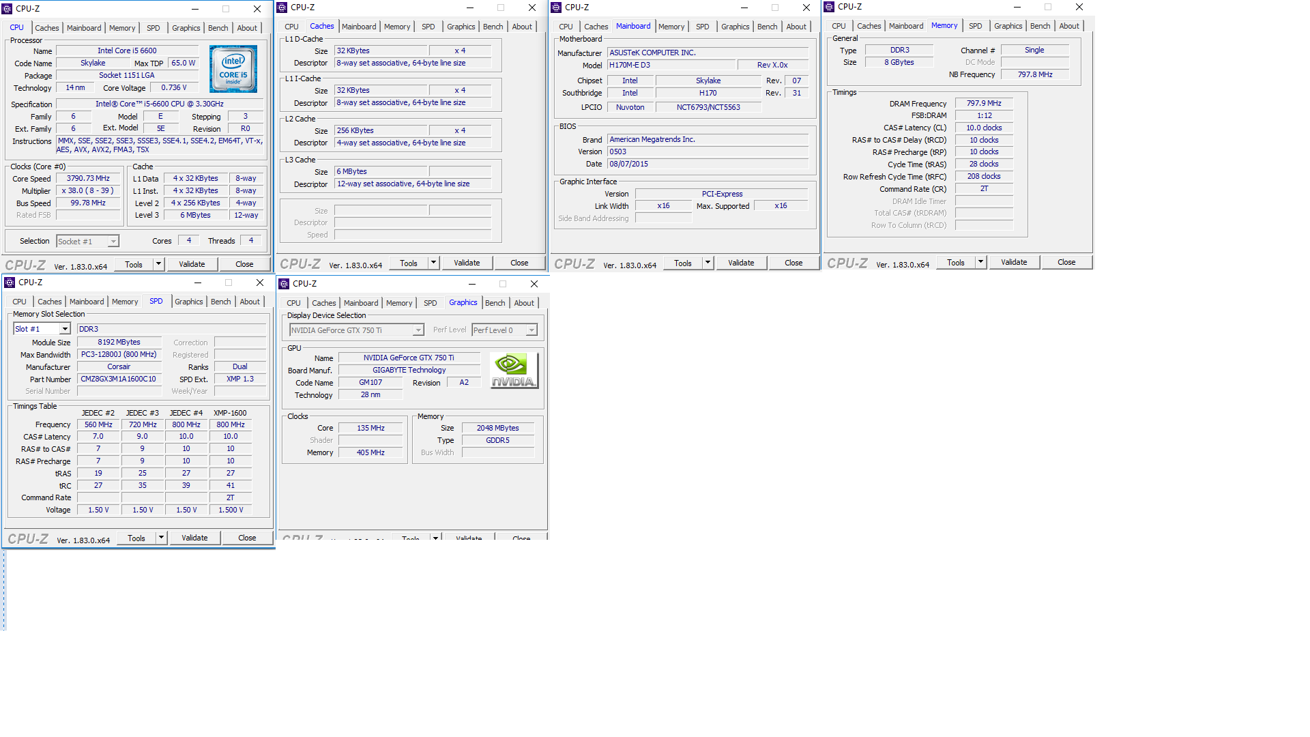This screenshot has height=737, width=1310.
Task: Click the NVIDIA logo in Graphics tab
Action: pyautogui.click(x=514, y=371)
